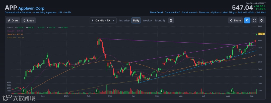Click the SMA 200 indicator label
Screen dimensions: 271x103
coord(16,38)
